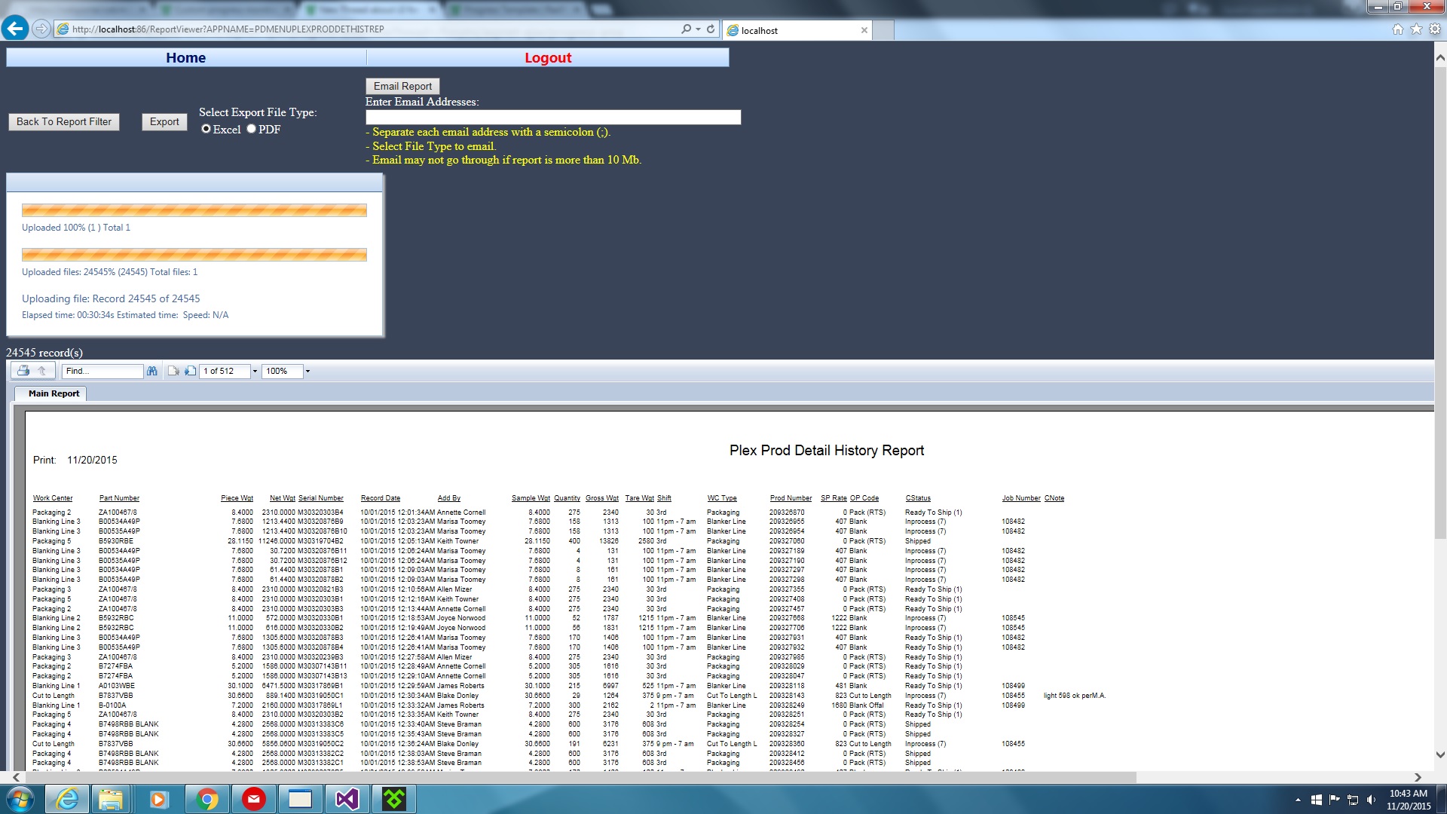The image size is (1447, 814).
Task: Click the Email Report button
Action: 402,86
